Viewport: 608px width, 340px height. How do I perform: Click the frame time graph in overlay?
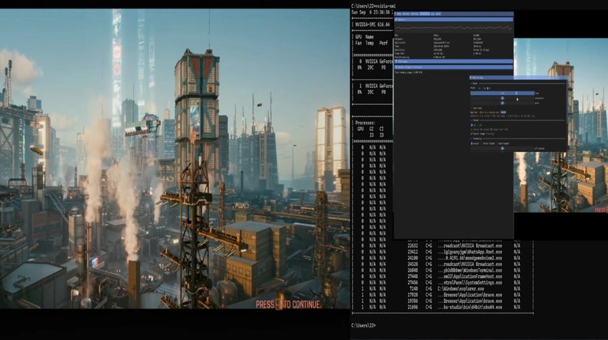(x=454, y=28)
